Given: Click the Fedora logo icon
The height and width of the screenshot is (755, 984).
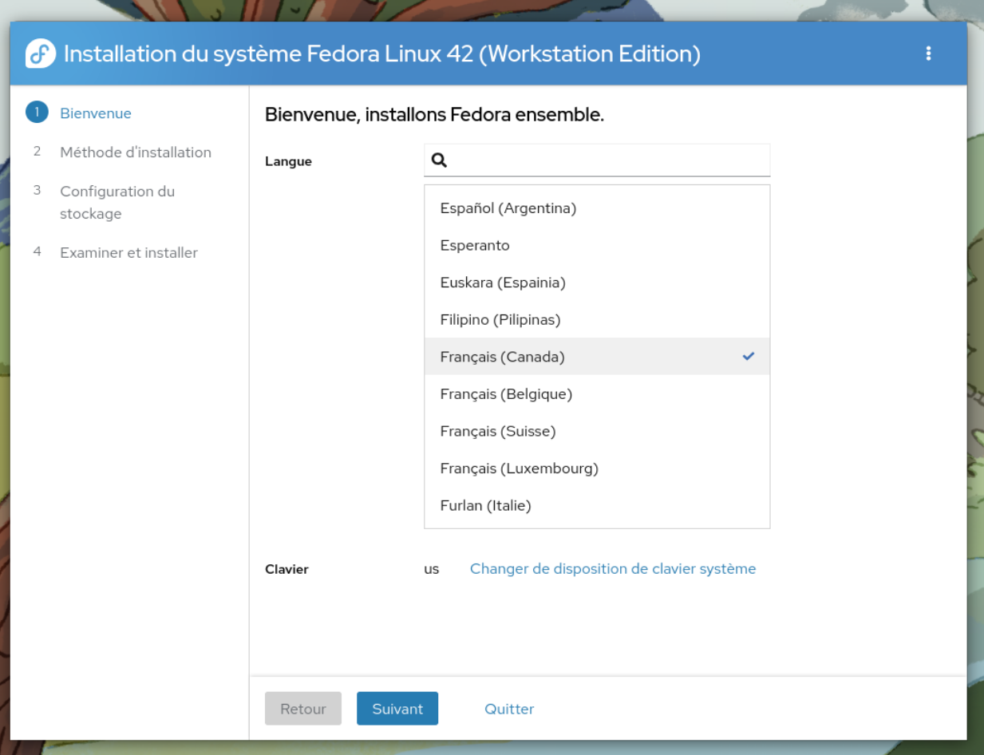Looking at the screenshot, I should [x=41, y=54].
